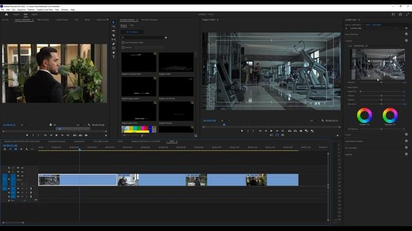Step forward one frame in Program monitor
Viewport: 412px width, 231px height.
(277, 131)
